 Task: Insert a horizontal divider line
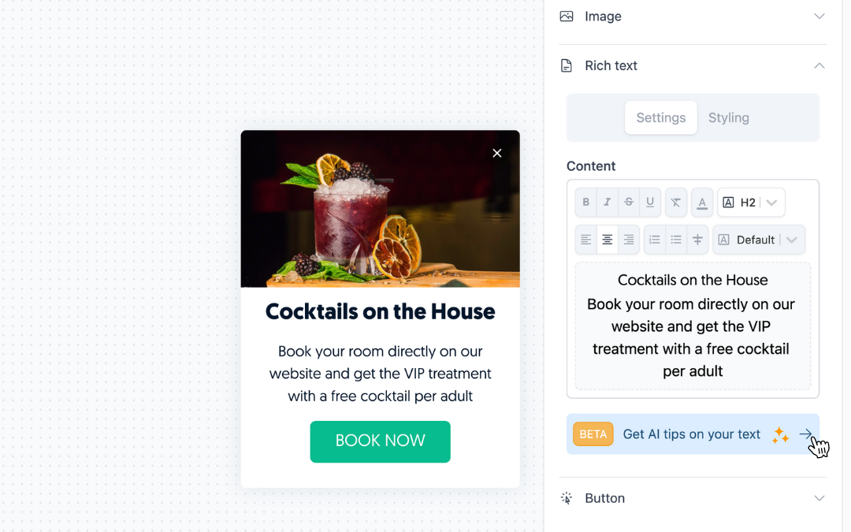[697, 240]
